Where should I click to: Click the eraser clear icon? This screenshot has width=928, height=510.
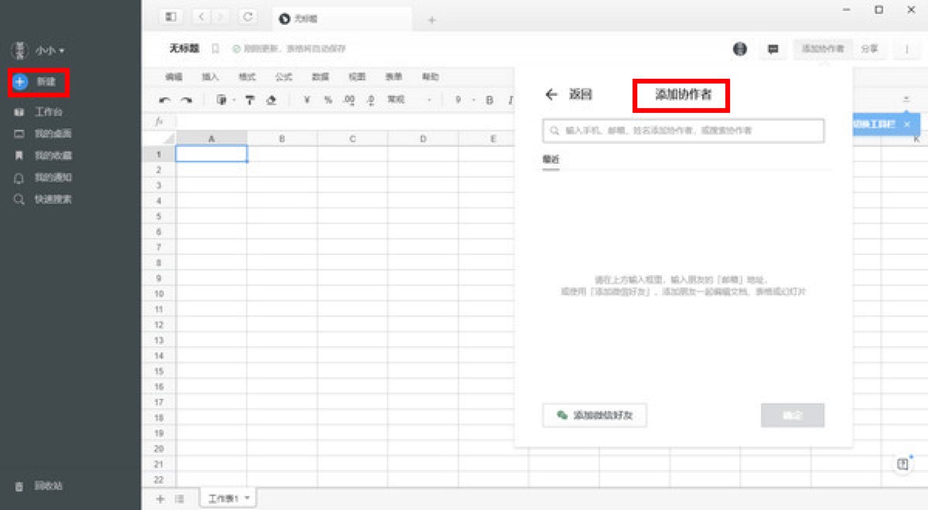271,100
